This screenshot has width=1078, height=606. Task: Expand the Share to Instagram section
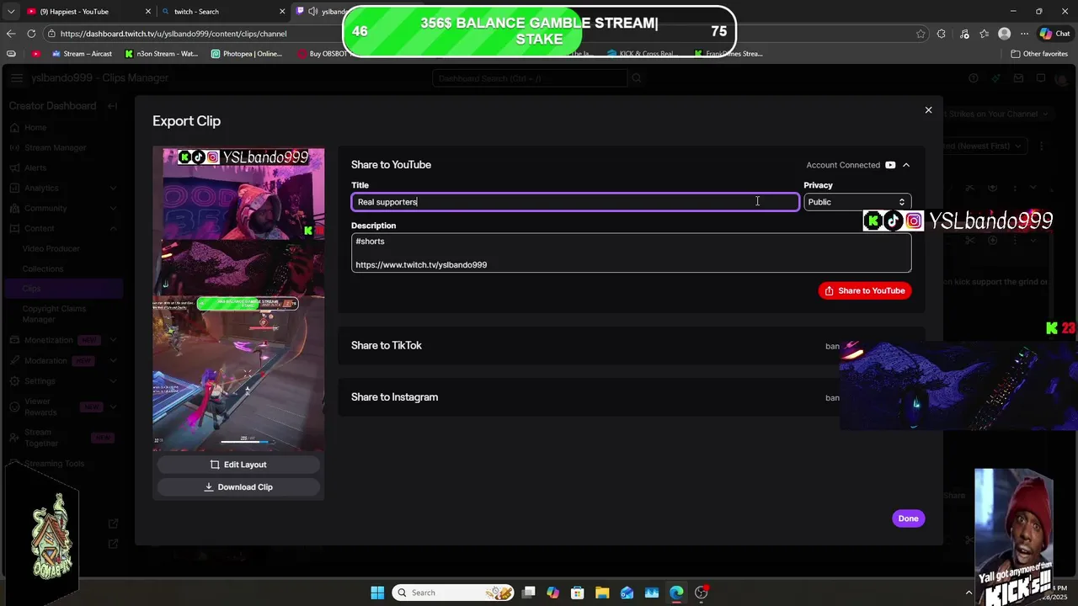(632, 397)
